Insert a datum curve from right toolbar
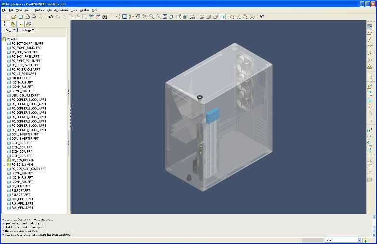Image resolution: width=377 pixels, height=244 pixels. tap(370, 46)
